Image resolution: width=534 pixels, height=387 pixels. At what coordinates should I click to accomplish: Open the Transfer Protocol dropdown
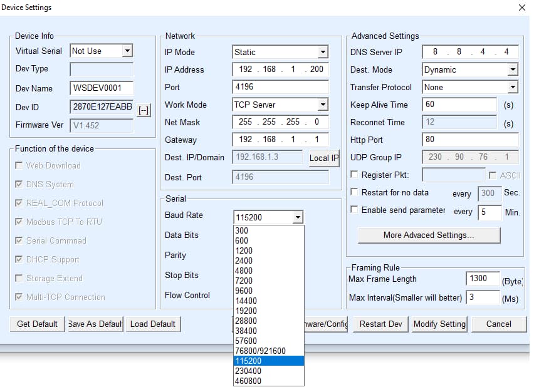pos(512,87)
